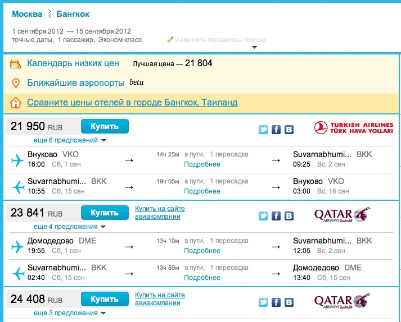Screen dimensions: 401x322
Task: Open Подробнее for the 14ч 25м flight
Action: (202, 164)
